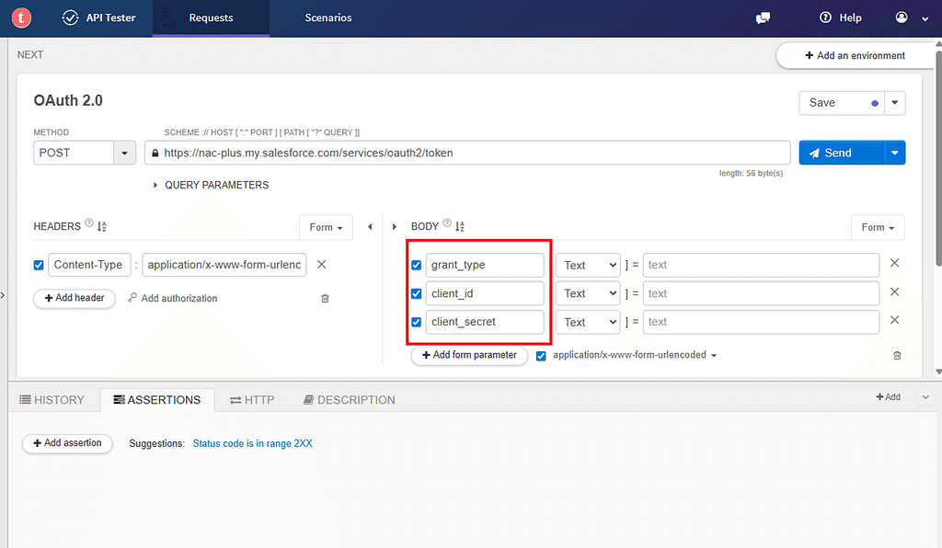Delete all headers trash icon

tap(325, 298)
